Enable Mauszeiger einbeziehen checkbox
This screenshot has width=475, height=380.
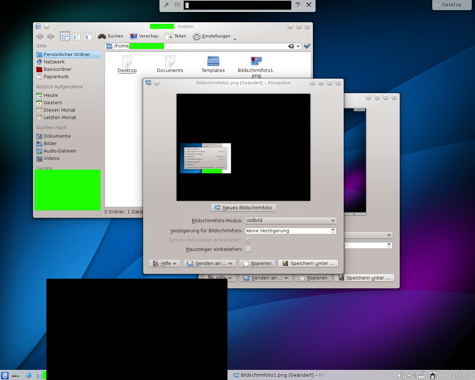(x=248, y=249)
